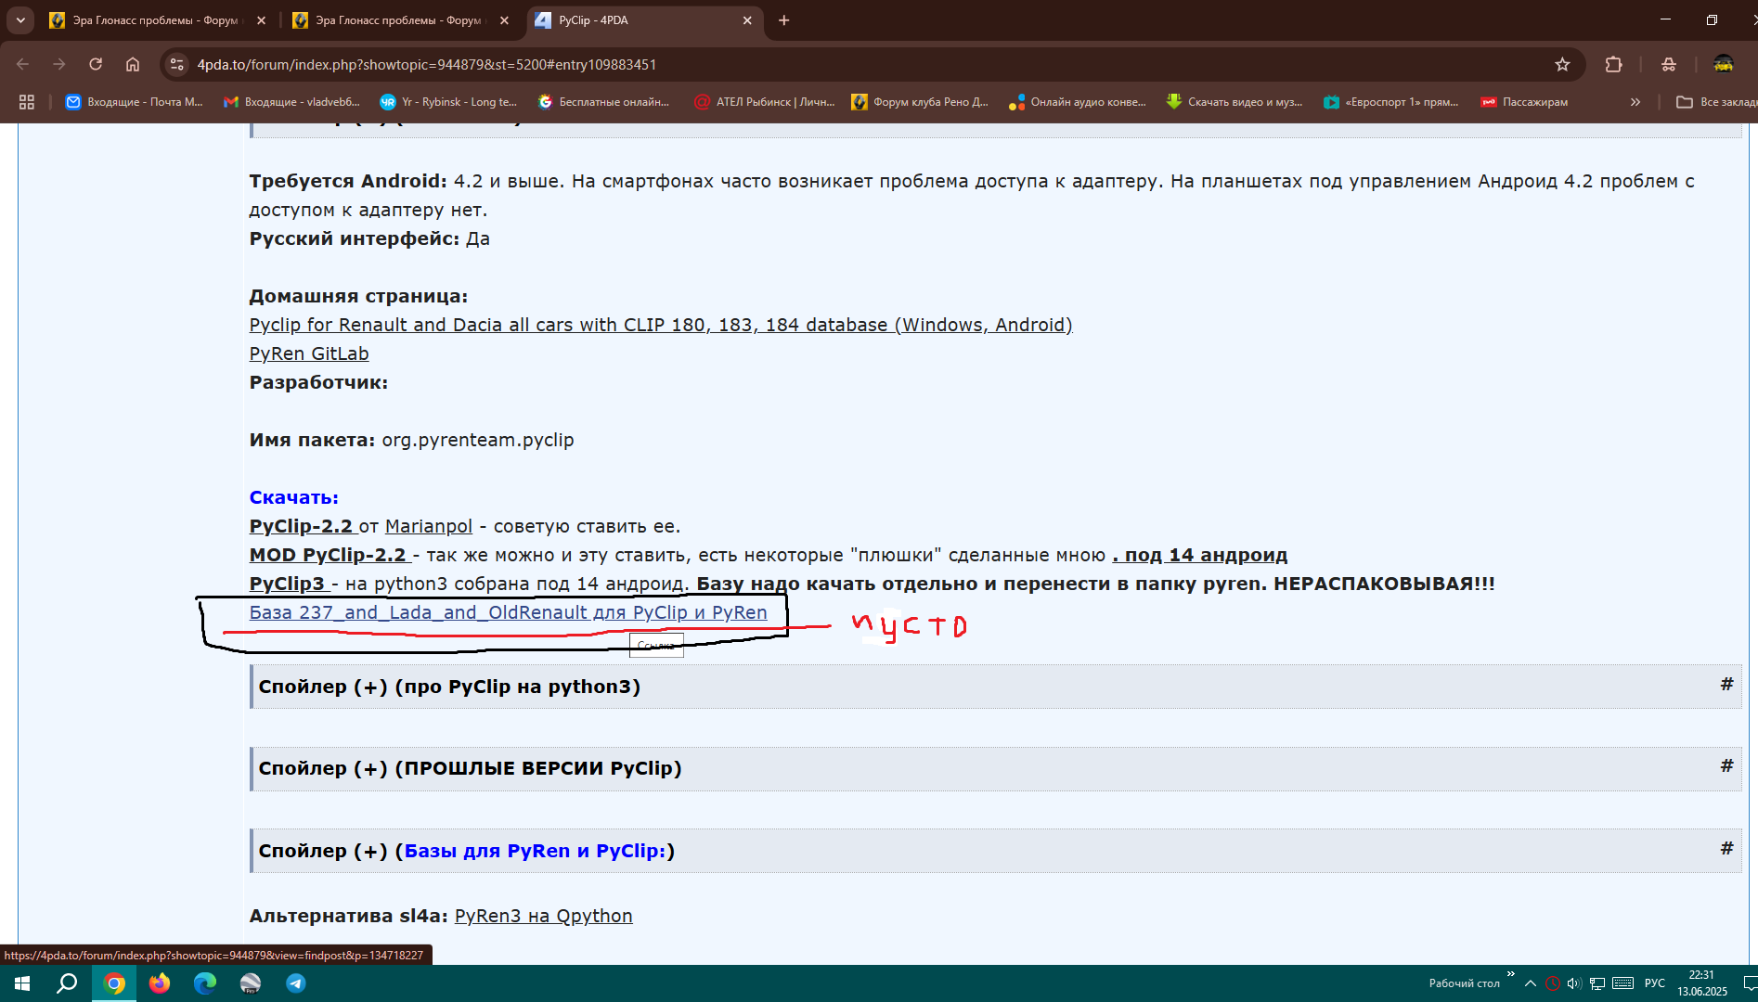Open the incognito indicator icon
The image size is (1758, 1002).
tap(1669, 64)
